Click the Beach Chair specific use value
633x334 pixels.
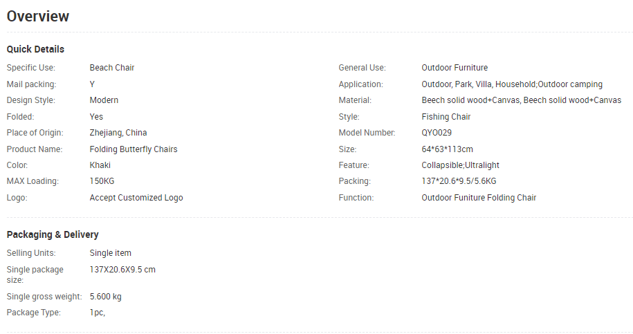112,68
